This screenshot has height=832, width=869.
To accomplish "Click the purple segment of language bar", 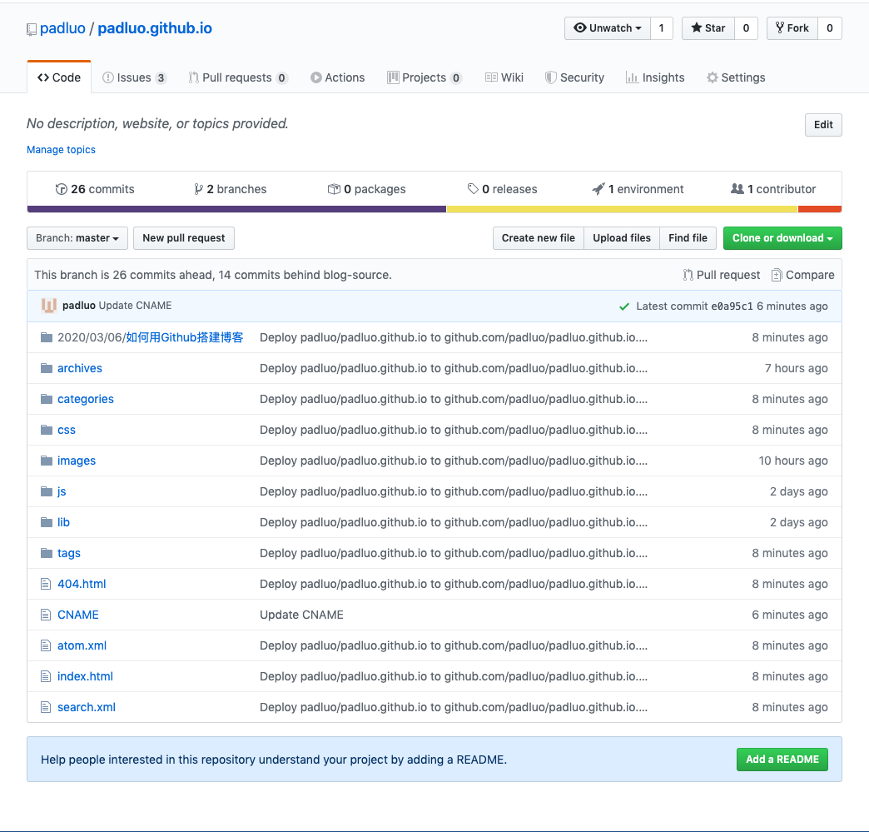I will tap(236, 209).
